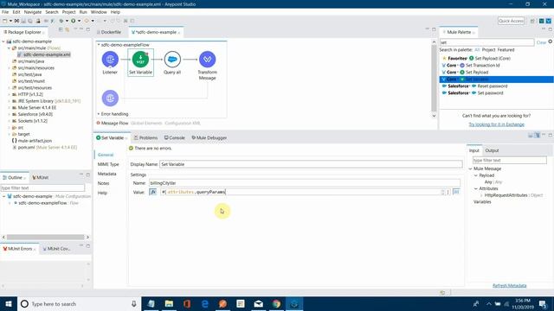The image size is (554, 311).
Task: Expand the Error handling section
Action: pos(99,114)
